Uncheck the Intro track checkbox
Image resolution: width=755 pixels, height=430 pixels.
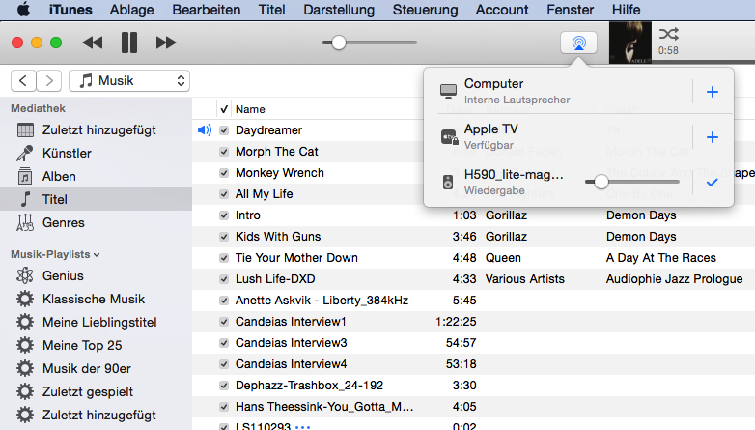coord(224,215)
